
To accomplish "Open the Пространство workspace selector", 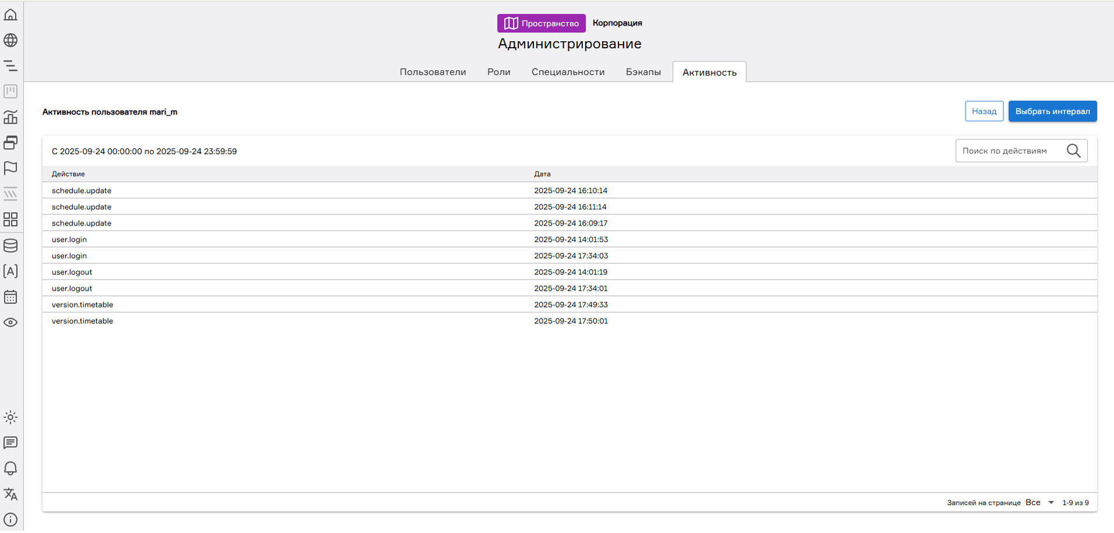I will (541, 23).
